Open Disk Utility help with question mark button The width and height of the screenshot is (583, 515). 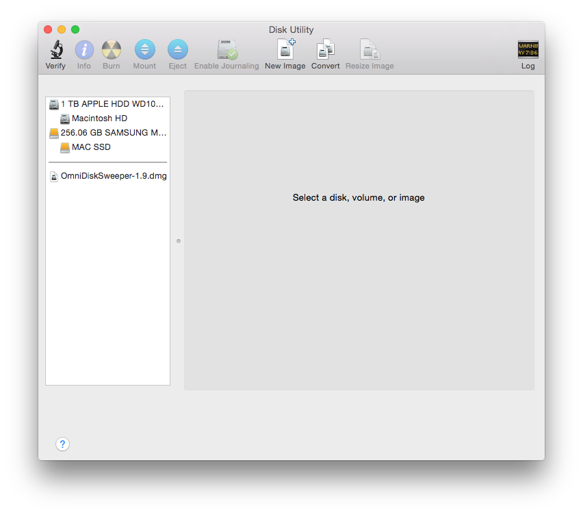tap(62, 444)
